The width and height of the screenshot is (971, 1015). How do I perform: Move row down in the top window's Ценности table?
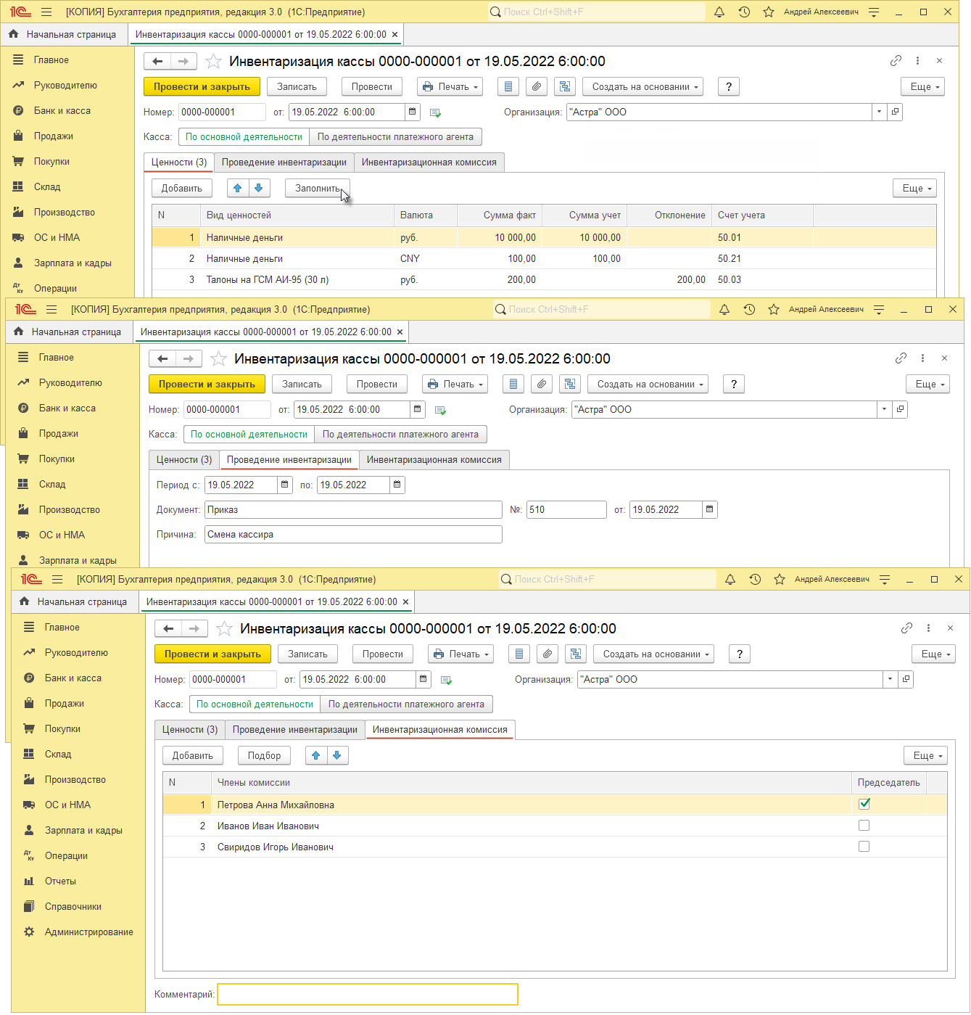pos(259,188)
